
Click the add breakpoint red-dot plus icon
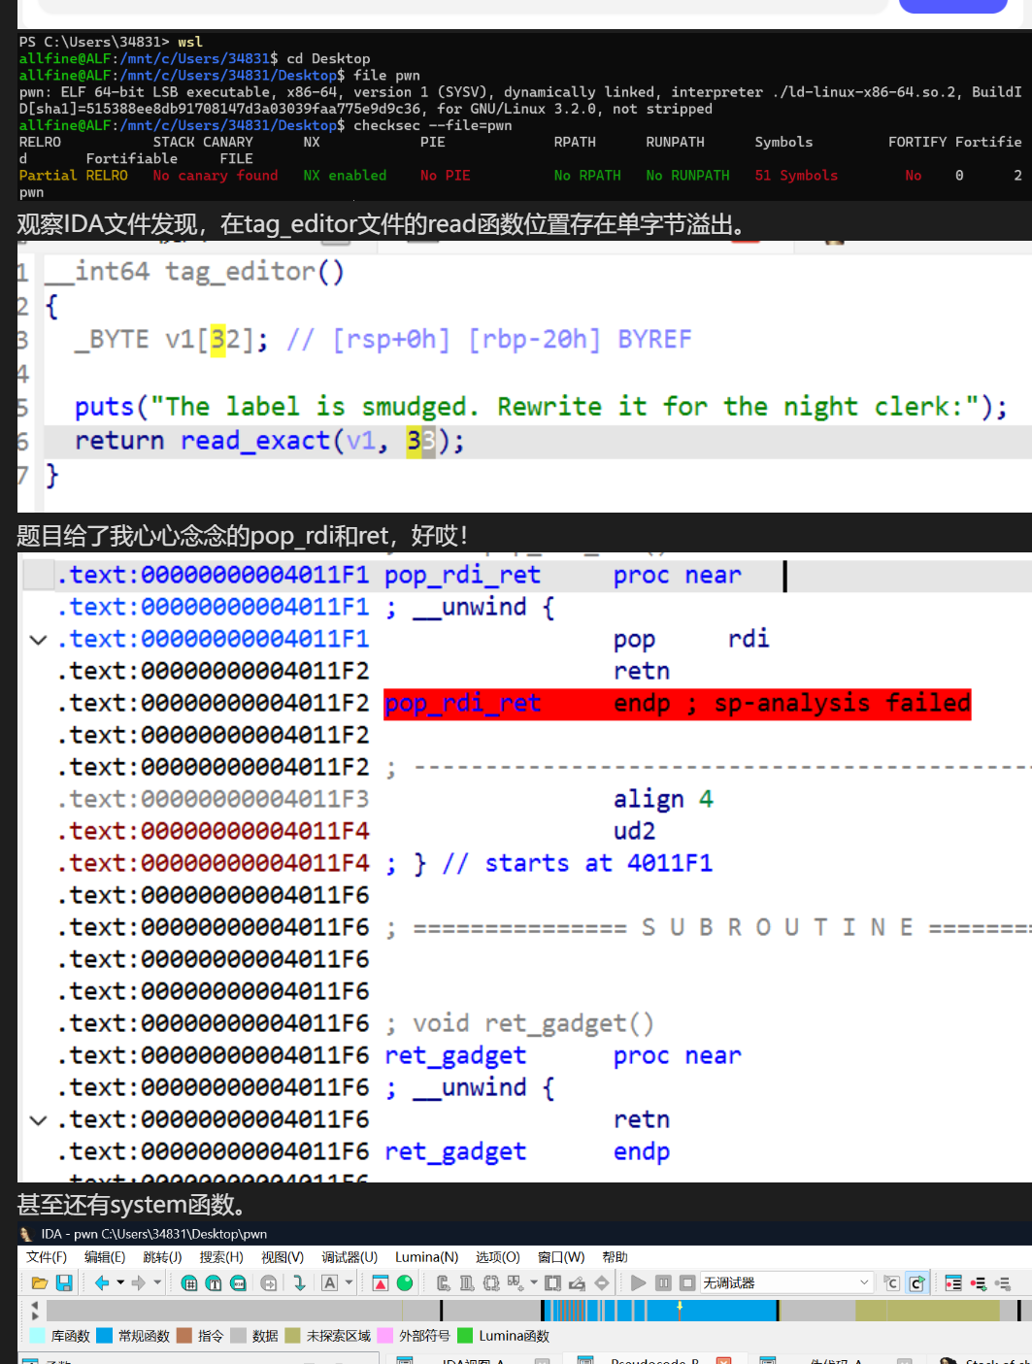click(x=979, y=1283)
